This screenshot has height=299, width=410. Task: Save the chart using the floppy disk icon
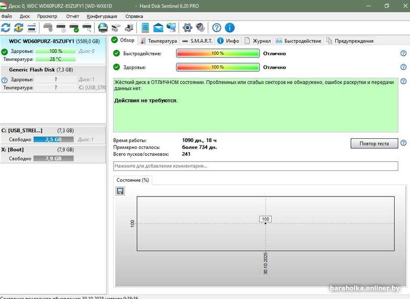point(120,191)
